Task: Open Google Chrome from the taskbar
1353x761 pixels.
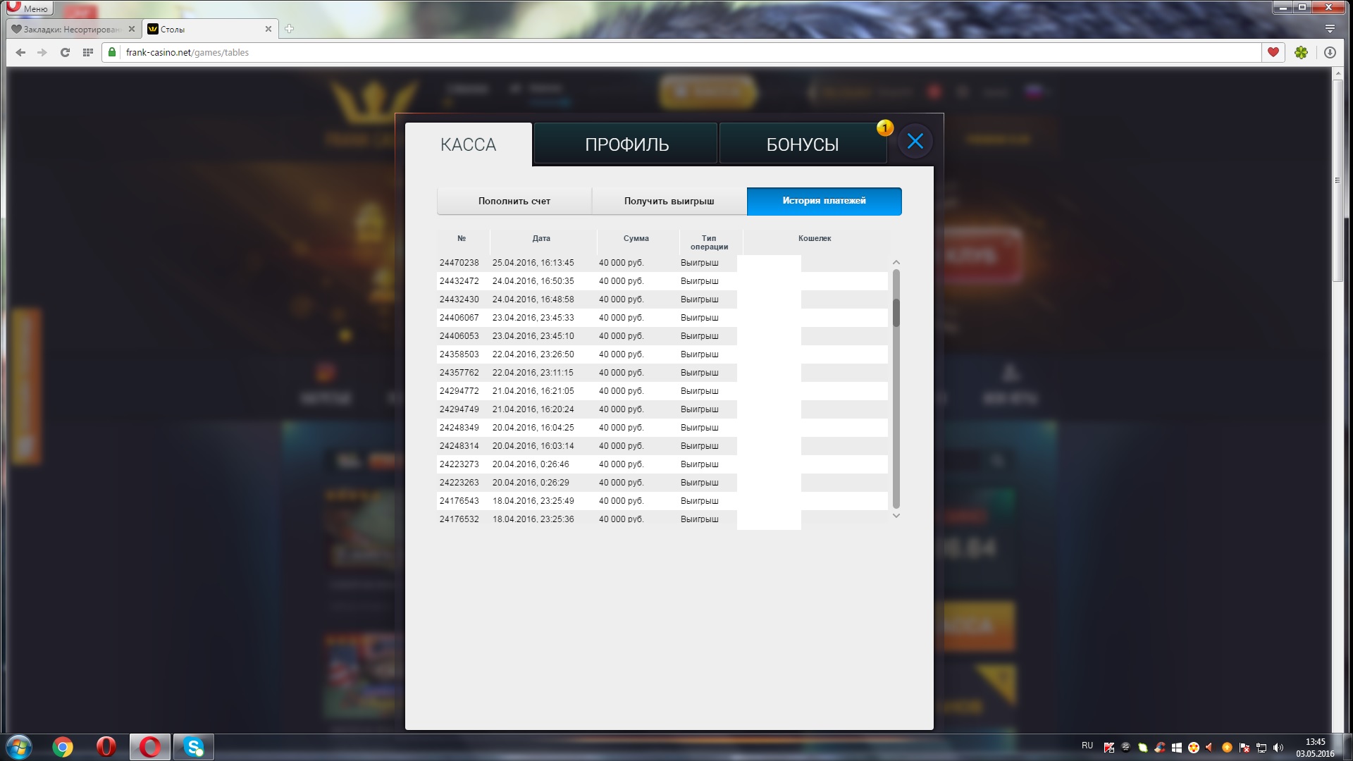Action: coord(63,746)
